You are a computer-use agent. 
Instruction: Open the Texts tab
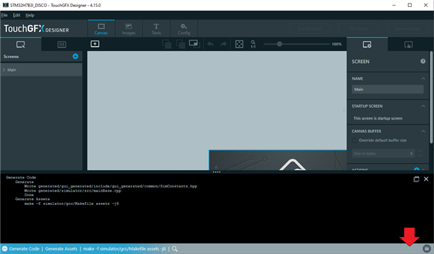coord(156,29)
